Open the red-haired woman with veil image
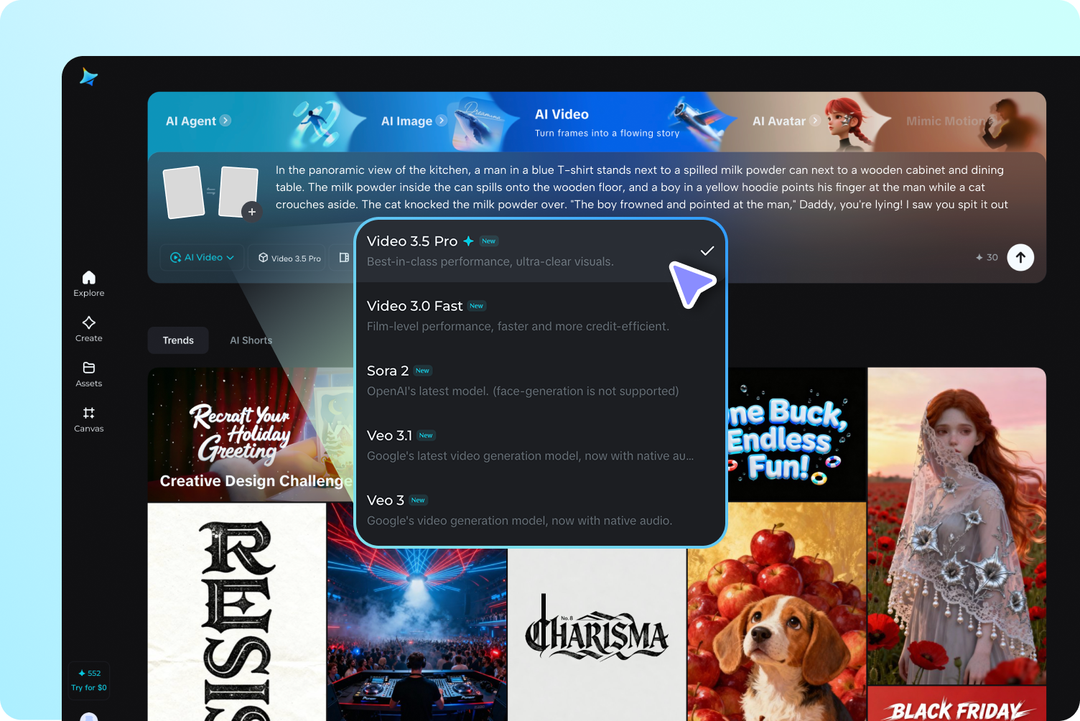 (x=956, y=526)
